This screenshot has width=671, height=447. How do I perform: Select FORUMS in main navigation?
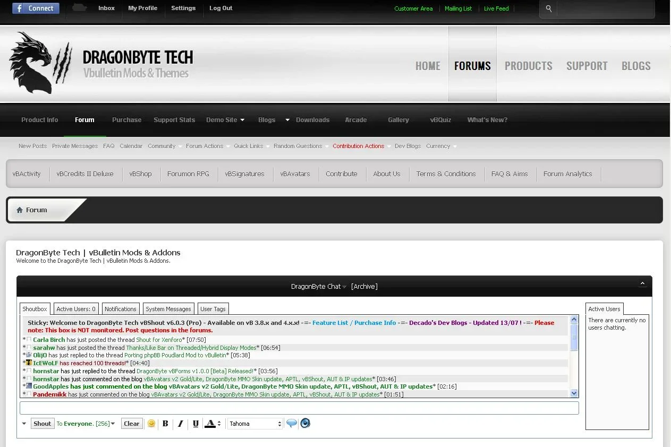(472, 66)
